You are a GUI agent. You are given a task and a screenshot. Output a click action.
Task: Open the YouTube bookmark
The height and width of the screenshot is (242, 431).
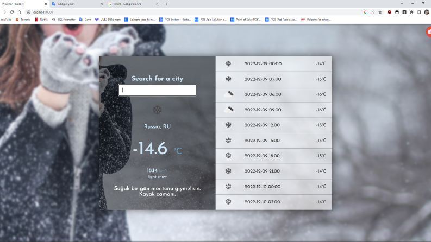[x=6, y=20]
